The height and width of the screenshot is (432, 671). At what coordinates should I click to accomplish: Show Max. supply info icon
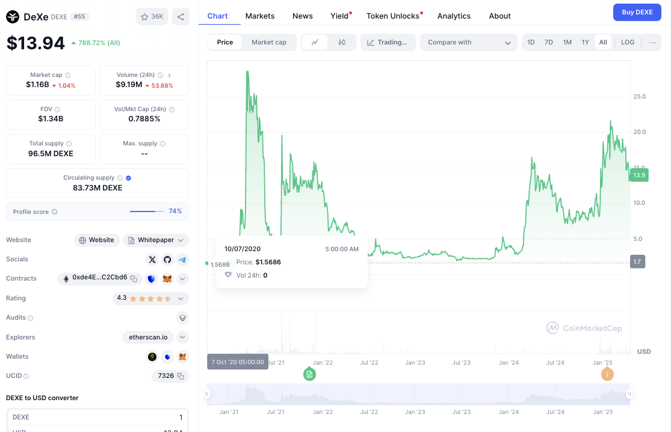[x=162, y=144]
